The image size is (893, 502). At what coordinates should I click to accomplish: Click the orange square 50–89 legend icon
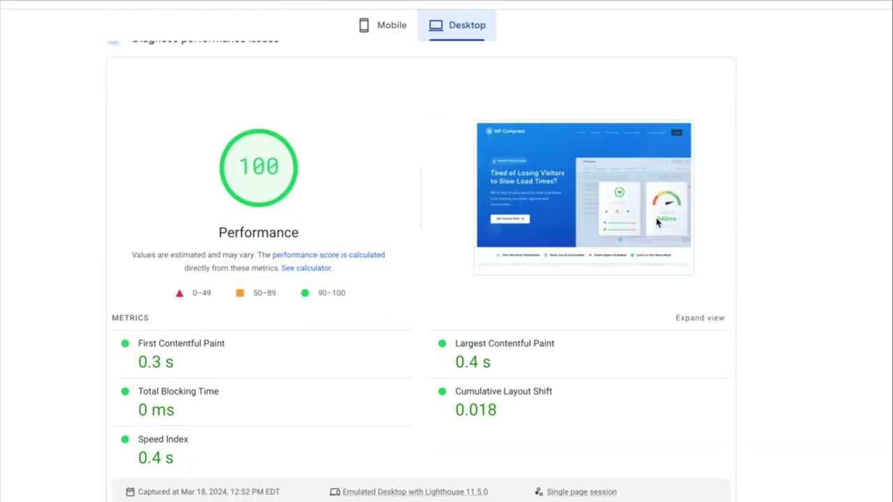coord(240,293)
